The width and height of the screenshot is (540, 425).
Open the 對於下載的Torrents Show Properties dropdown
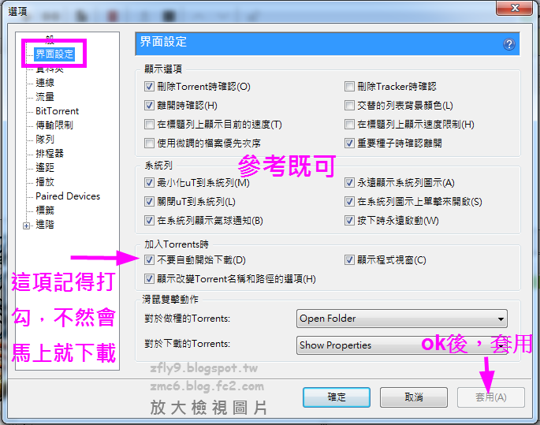401,345
